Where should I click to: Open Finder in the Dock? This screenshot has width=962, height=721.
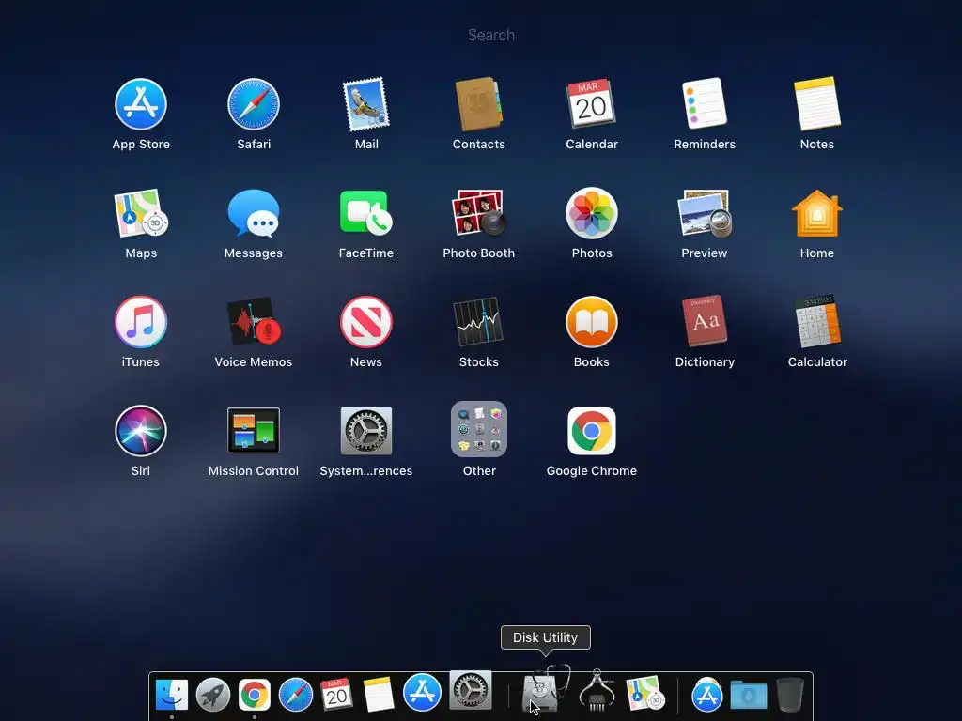pyautogui.click(x=172, y=695)
